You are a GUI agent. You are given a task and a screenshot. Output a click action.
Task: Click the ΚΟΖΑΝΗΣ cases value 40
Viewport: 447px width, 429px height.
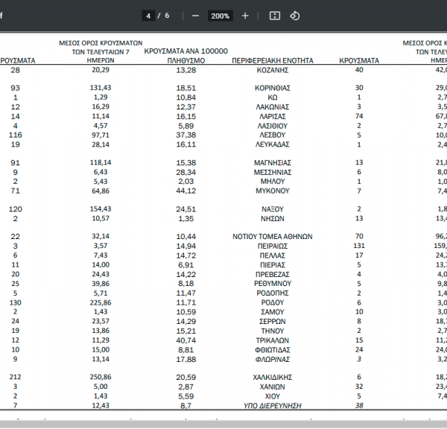359,70
